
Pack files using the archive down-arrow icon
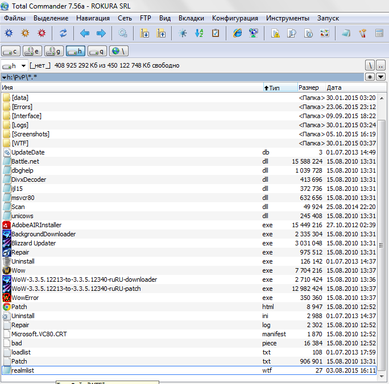[144, 33]
